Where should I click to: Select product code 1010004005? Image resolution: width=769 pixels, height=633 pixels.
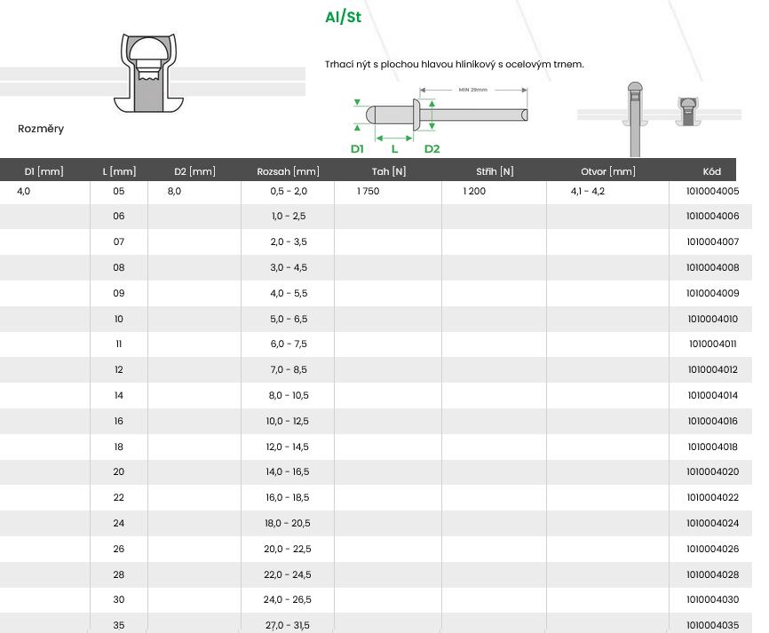click(712, 192)
